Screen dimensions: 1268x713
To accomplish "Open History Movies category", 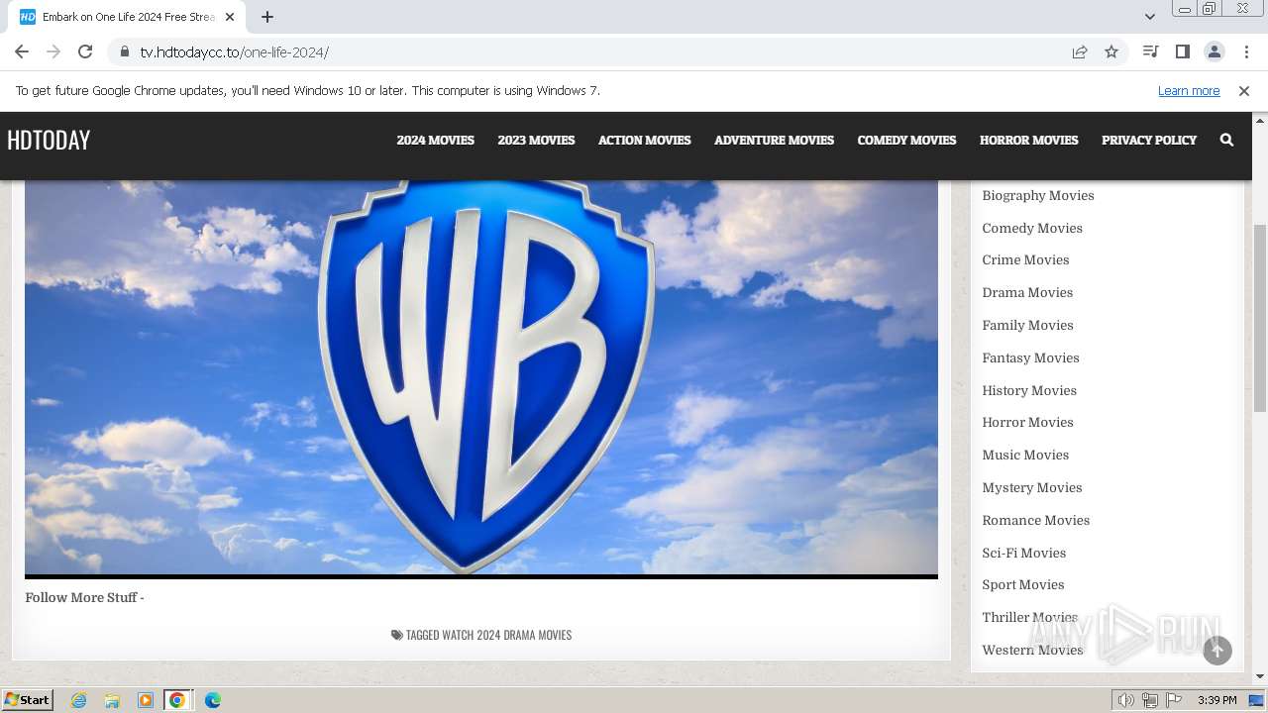I will click(1029, 391).
